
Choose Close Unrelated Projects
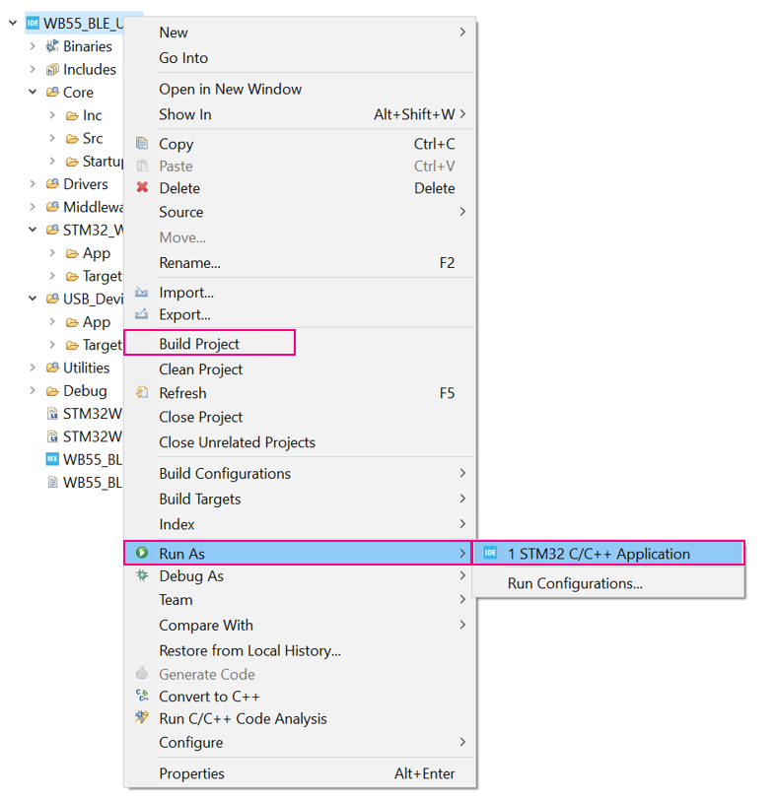(x=300, y=442)
